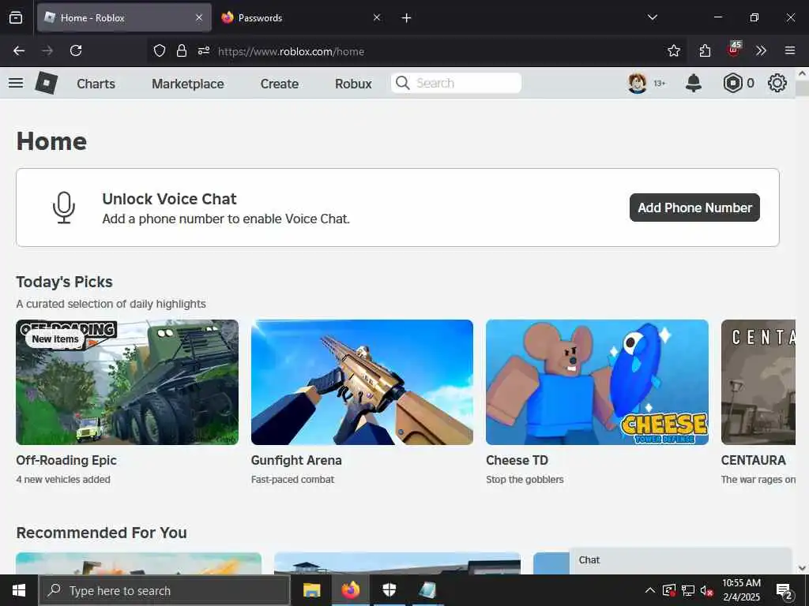
Task: Click the 'Today's Picks' heading
Action: 64,282
